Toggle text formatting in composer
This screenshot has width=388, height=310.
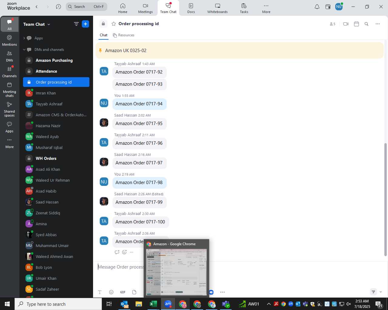100,292
